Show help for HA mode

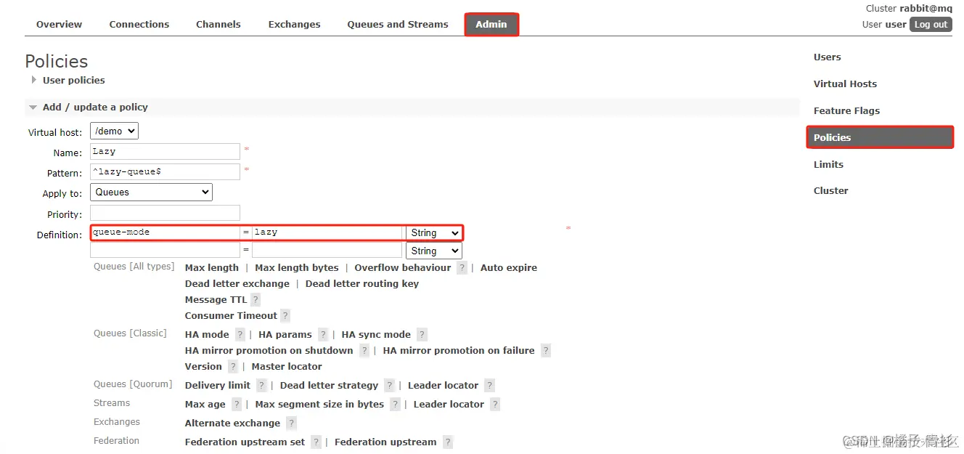(x=240, y=335)
